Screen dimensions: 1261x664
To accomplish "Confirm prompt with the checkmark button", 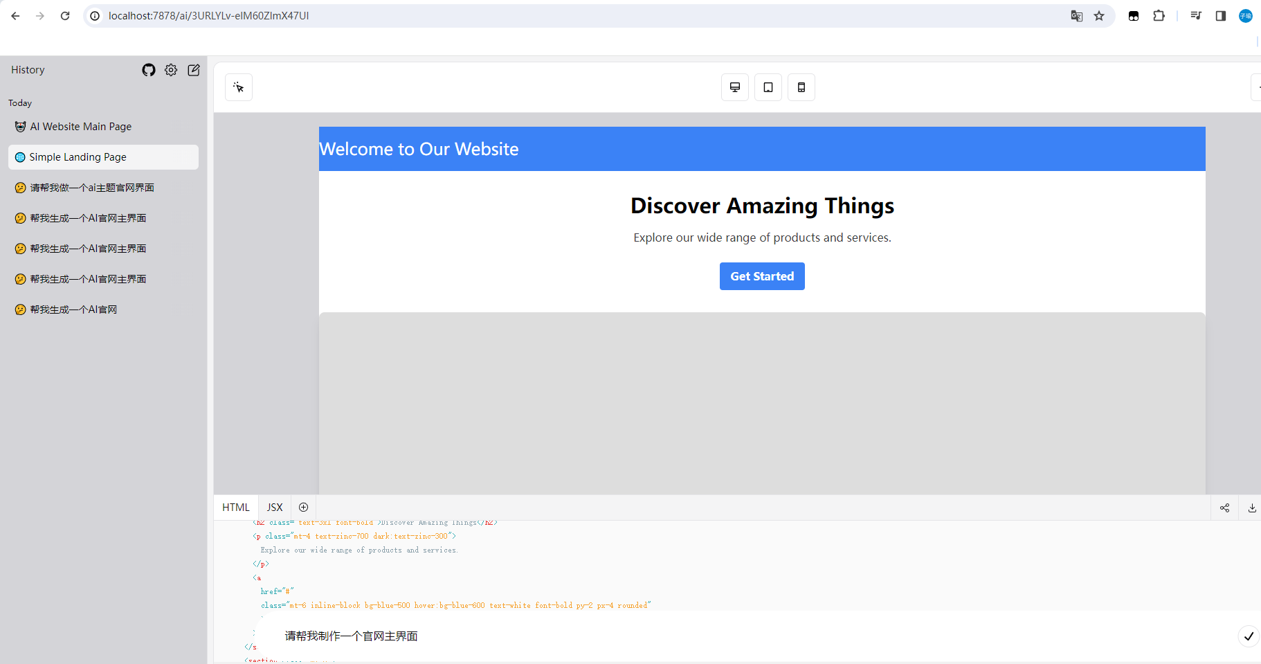I will 1249,636.
